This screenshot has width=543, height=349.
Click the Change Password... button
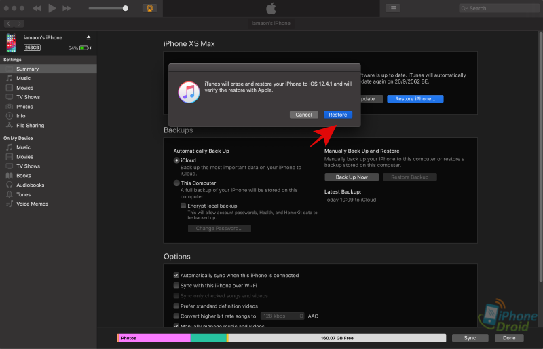click(219, 228)
